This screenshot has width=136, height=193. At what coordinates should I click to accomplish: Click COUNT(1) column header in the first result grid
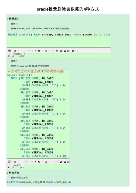19,54
